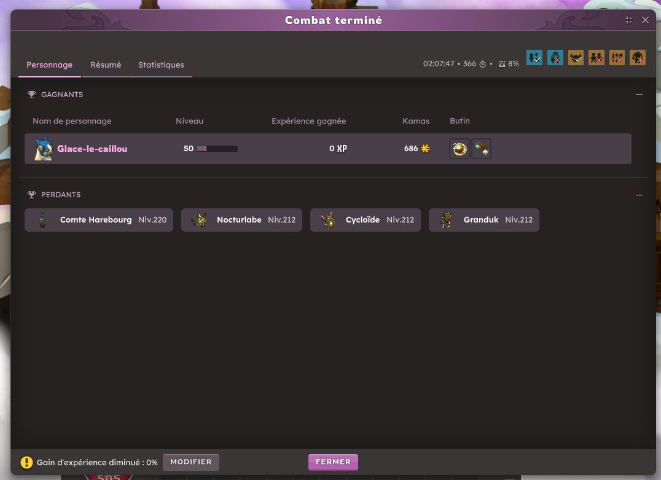Click the Fermer button
661x480 pixels.
coord(333,462)
